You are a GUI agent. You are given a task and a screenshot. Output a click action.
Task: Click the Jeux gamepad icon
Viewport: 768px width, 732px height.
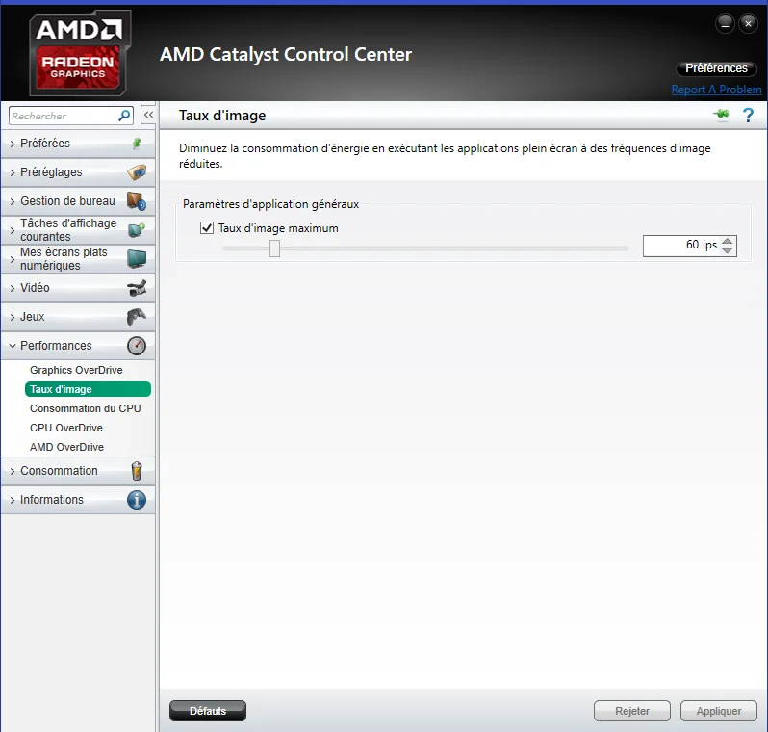point(137,317)
